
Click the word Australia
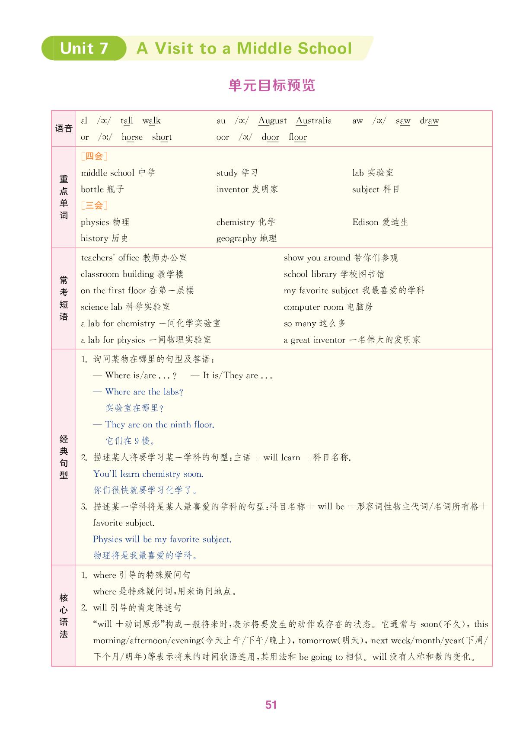click(314, 121)
